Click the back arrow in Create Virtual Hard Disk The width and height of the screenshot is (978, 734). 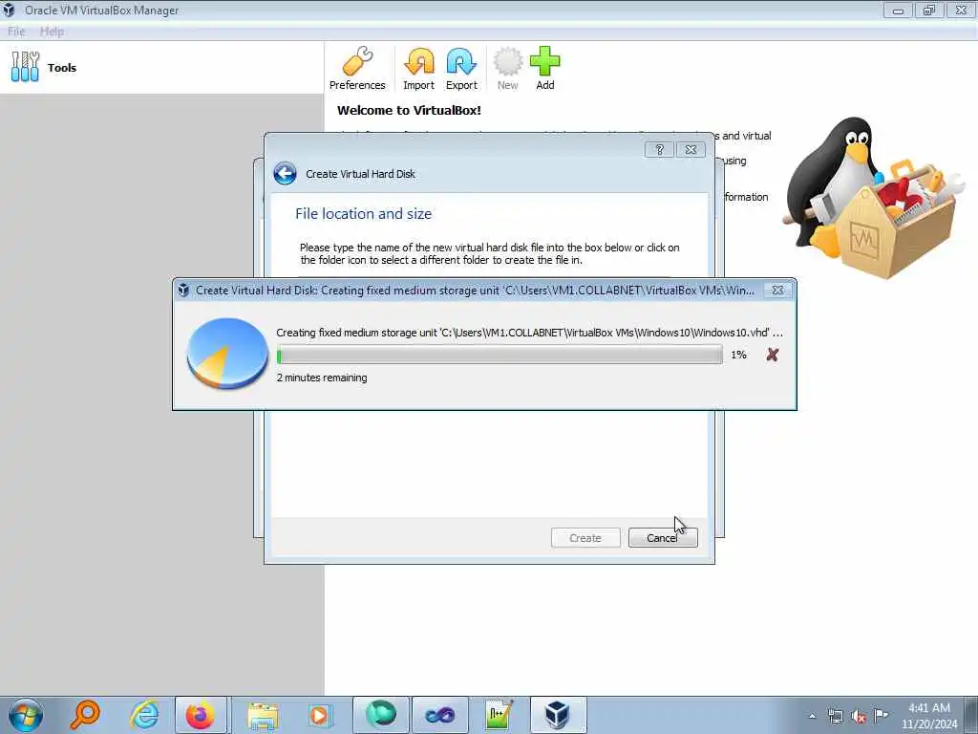click(x=285, y=174)
